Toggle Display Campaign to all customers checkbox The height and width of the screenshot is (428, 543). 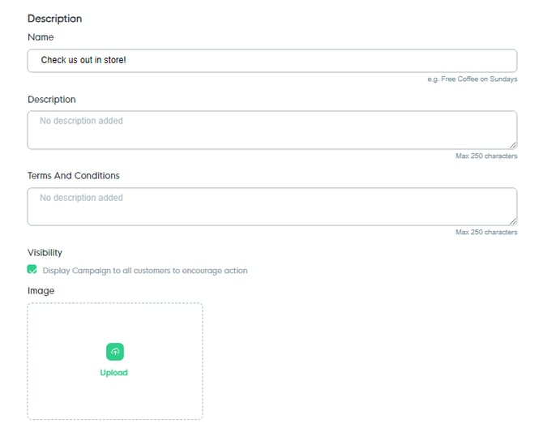[x=32, y=270]
